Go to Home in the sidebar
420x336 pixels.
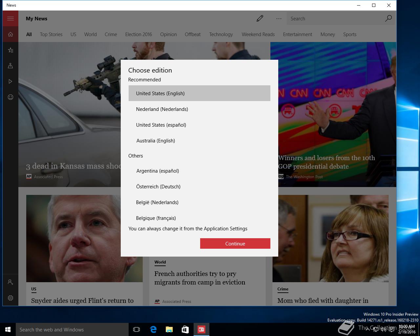coord(10,34)
